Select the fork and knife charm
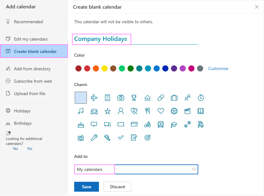 147,111
